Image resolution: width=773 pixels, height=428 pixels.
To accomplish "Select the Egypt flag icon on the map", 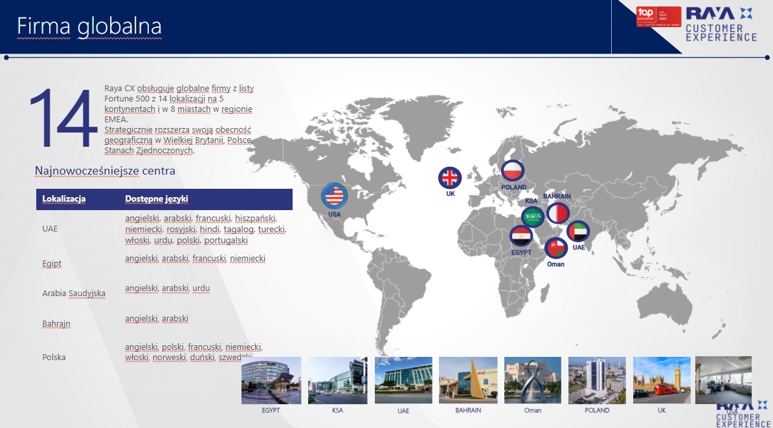I will 521,237.
